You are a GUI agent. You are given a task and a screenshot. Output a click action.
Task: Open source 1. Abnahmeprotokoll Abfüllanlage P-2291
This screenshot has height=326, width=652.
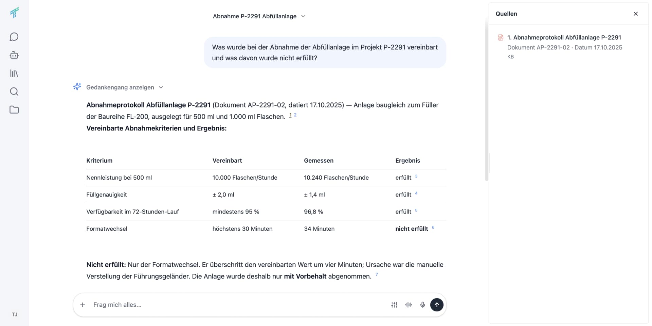coord(564,37)
